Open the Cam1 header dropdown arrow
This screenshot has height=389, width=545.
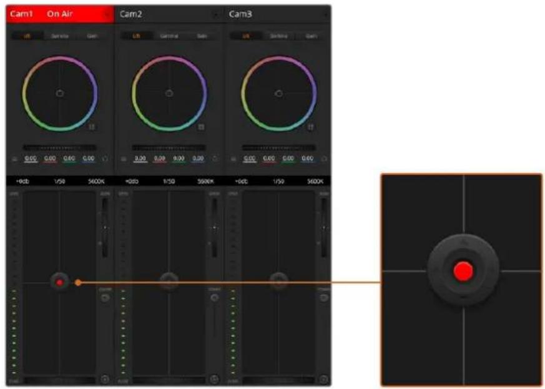point(107,14)
